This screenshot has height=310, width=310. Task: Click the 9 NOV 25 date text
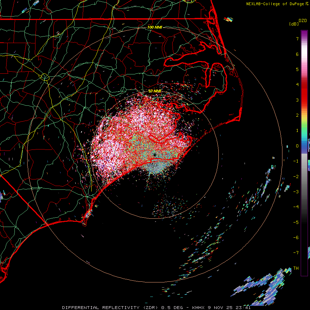[x=219, y=308]
